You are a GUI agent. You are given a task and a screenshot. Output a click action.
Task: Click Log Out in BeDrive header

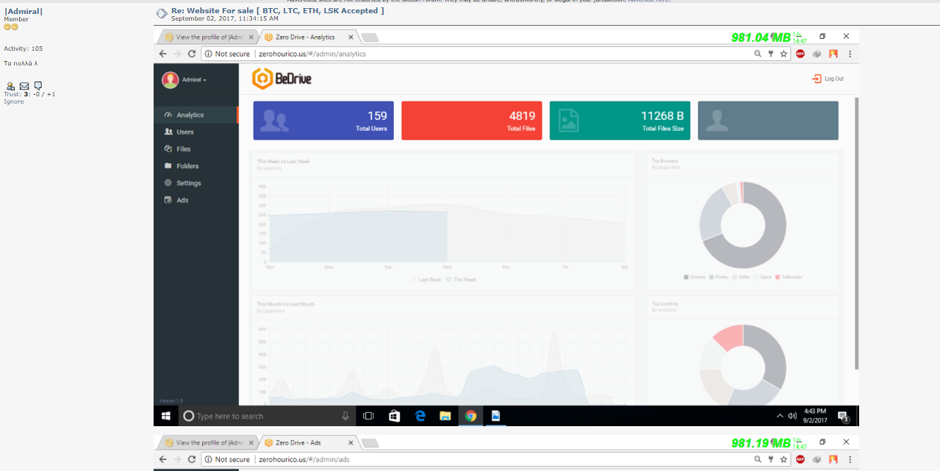tap(828, 79)
